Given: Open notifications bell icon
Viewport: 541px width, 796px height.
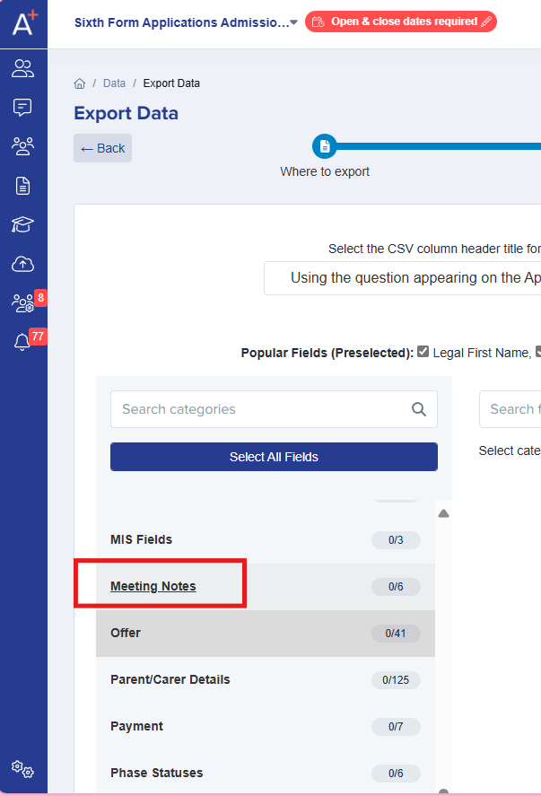Looking at the screenshot, I should pos(23,342).
